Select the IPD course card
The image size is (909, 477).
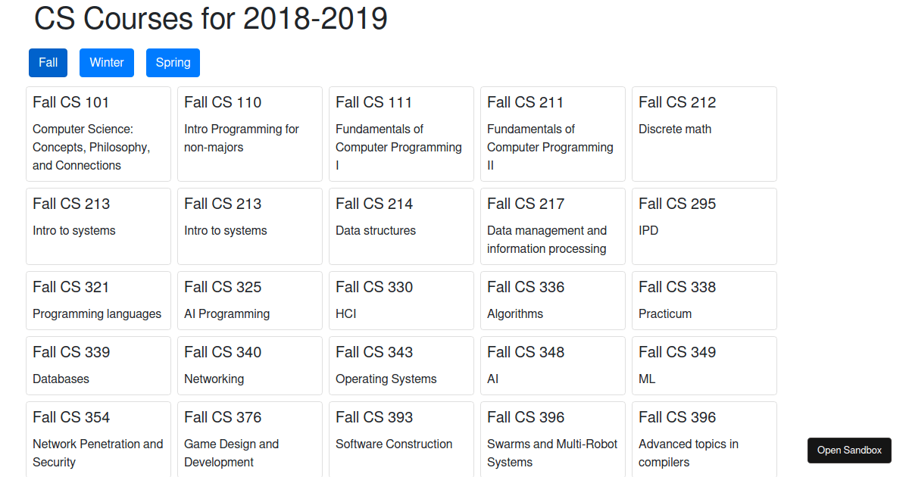click(x=704, y=226)
